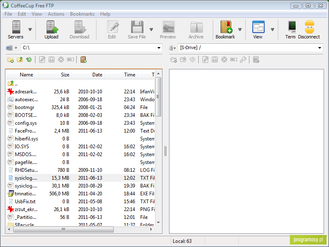The height and width of the screenshot is (247, 329).
Task: Select the zrzut_ekr... PNG file
Action: pos(80,209)
